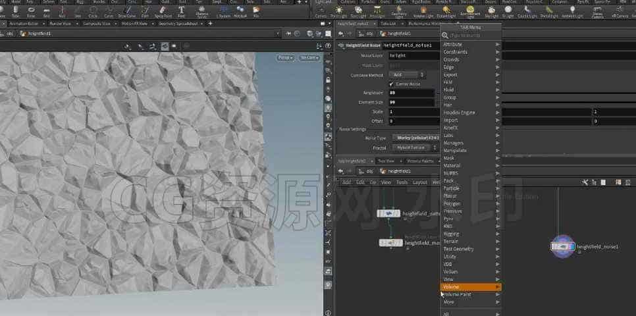
Task: Expand the VDB submenu in TAB Menu
Action: pos(471,264)
